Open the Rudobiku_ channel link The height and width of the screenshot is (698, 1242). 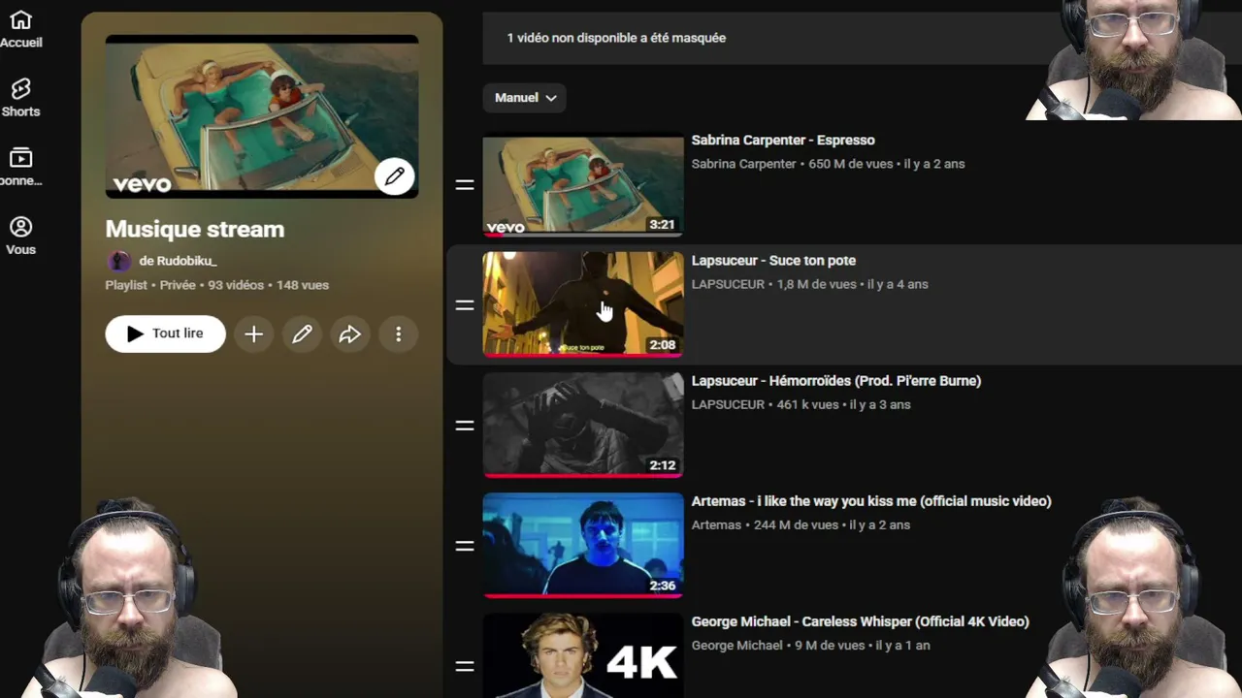tap(178, 261)
